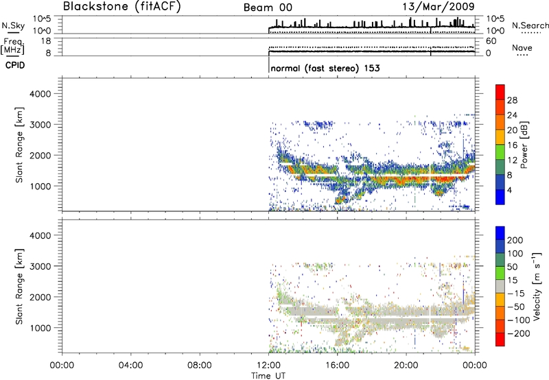The height and width of the screenshot is (380, 549).
Task: Select the "16" power colorbar tick
Action: click(512, 145)
